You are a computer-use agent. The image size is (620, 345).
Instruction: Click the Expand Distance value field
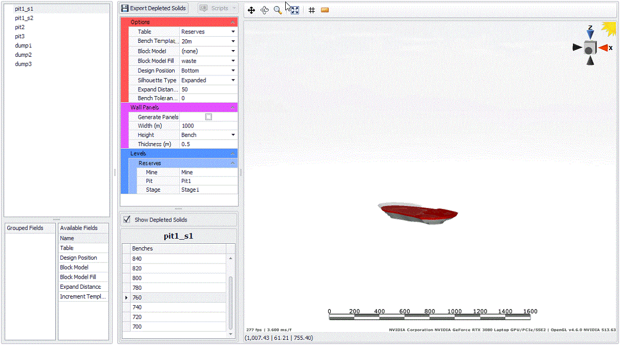pyautogui.click(x=208, y=90)
